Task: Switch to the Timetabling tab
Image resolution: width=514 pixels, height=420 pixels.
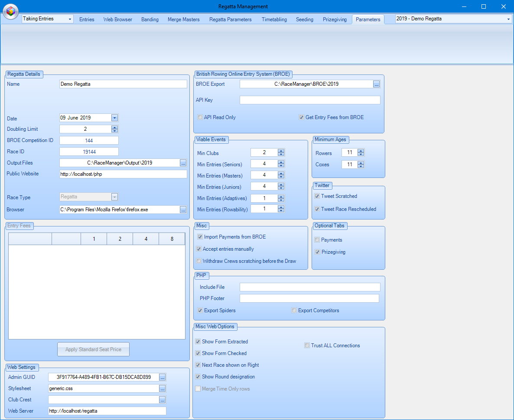Action: click(274, 19)
